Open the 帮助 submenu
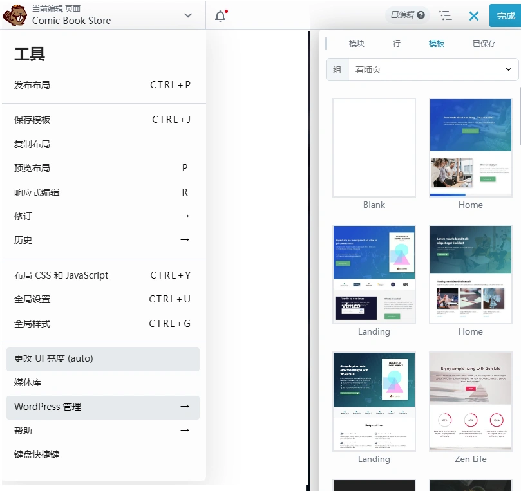The width and height of the screenshot is (521, 491). point(185,431)
